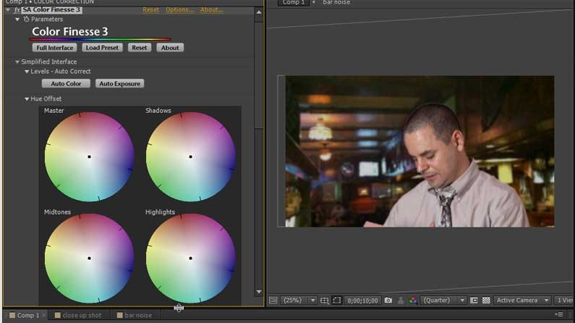Switch to the bar noise tab
Image resolution: width=575 pixels, height=323 pixels.
coord(137,316)
